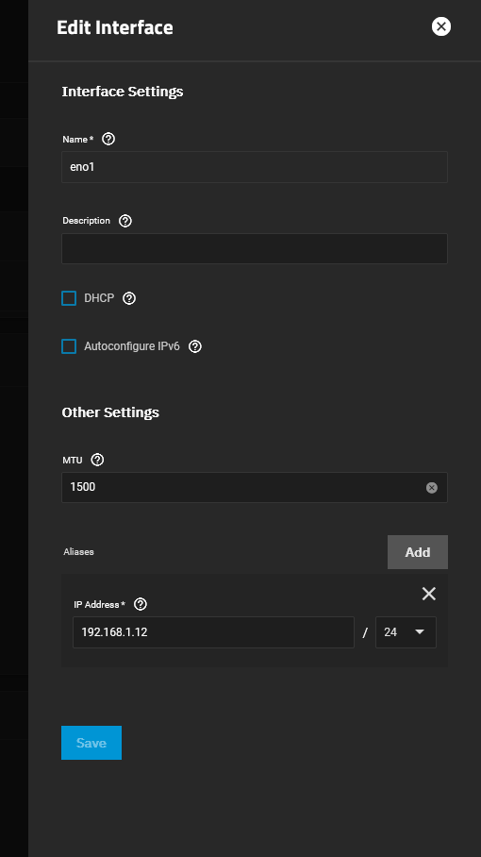
Task: Open help tooltip for Name field
Action: [108, 139]
